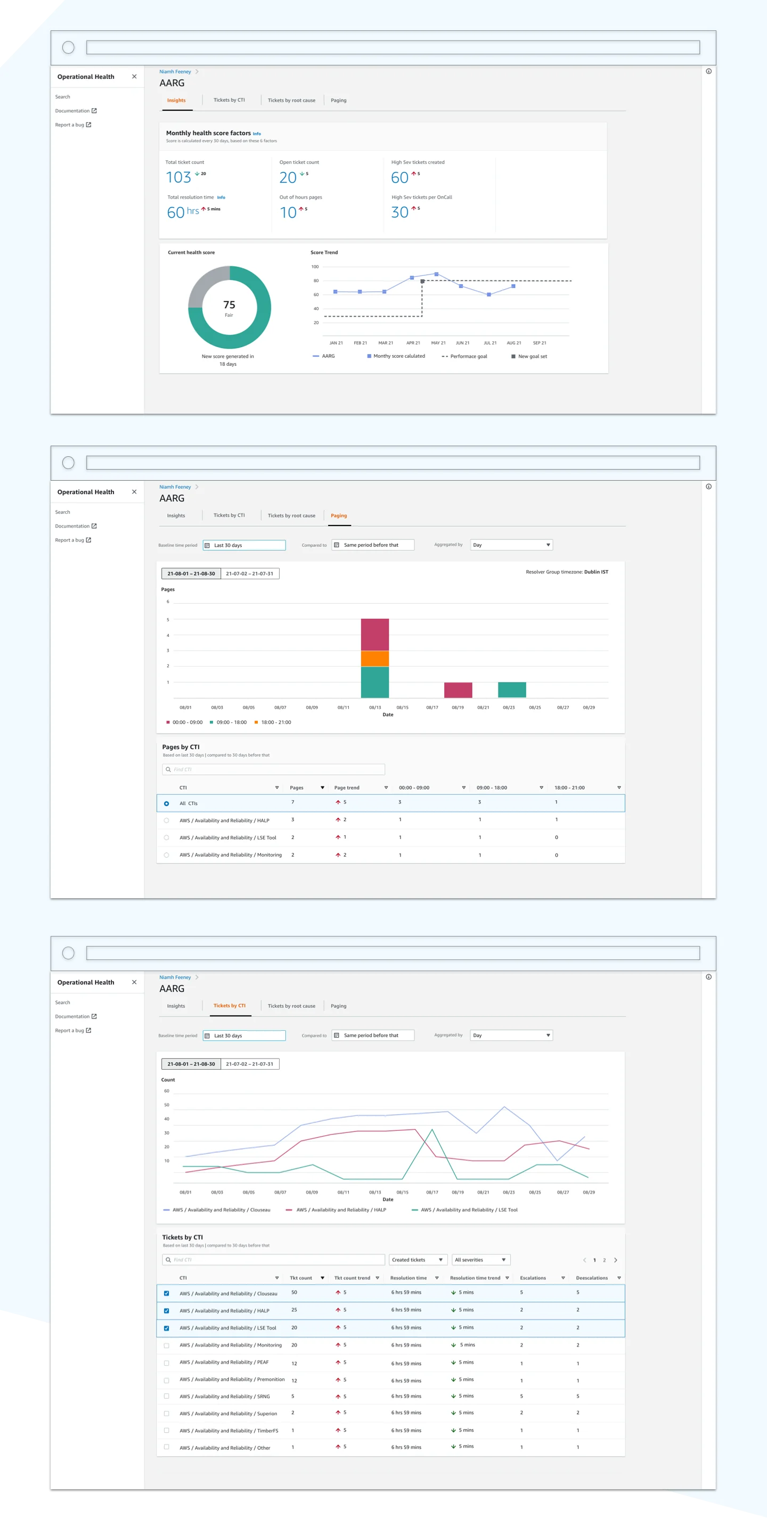Open the Documentation external link icon on the Tickets by CTI screen

[x=94, y=1016]
